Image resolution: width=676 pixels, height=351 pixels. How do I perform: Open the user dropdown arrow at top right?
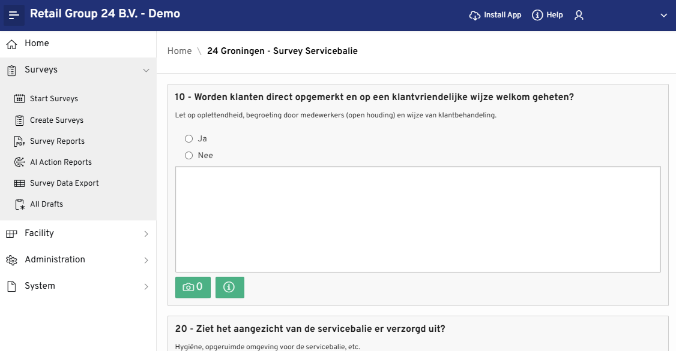click(663, 15)
